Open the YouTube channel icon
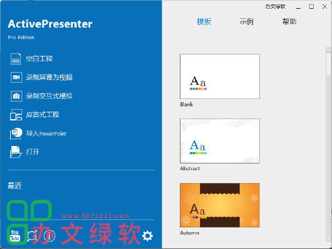This screenshot has height=249, width=332. pyautogui.click(x=15, y=236)
